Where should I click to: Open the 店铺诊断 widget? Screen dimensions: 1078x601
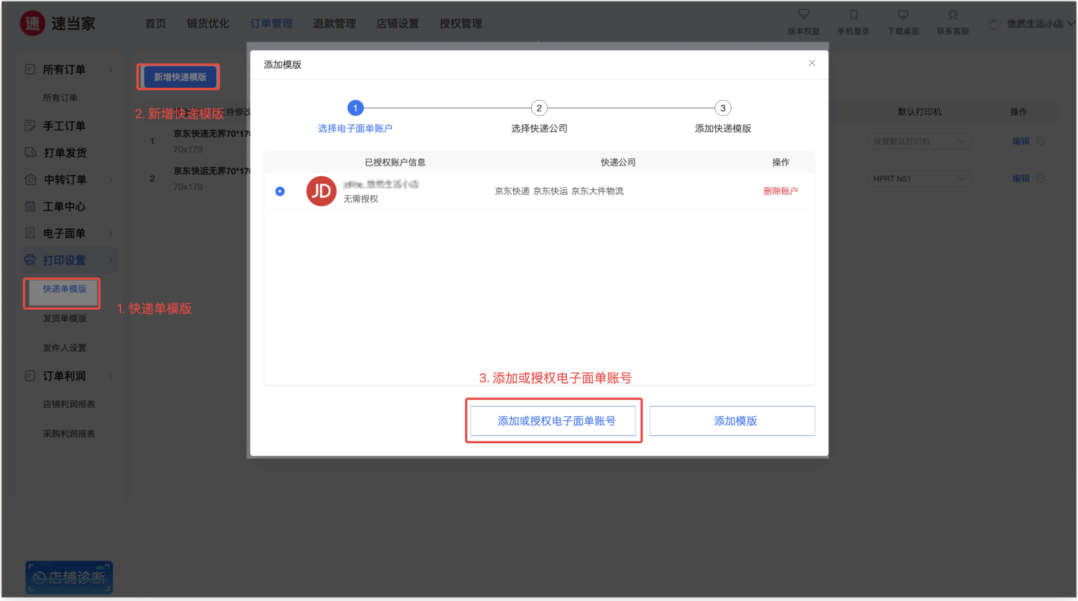[x=69, y=577]
